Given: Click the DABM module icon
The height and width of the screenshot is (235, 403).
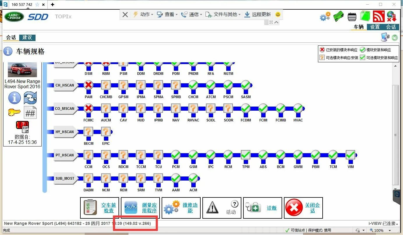Looking at the screenshot, I should (x=89, y=178).
